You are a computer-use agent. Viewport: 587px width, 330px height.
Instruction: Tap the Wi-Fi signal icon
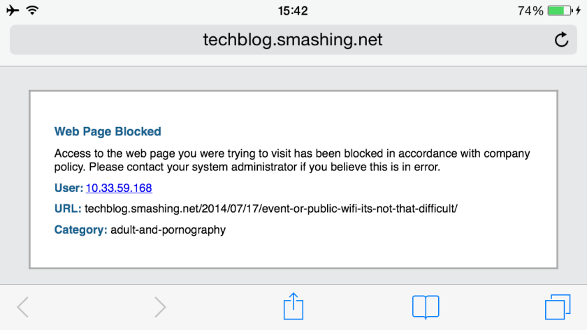tap(33, 10)
